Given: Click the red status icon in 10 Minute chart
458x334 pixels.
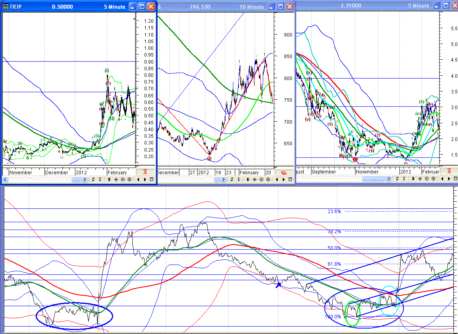Looking at the screenshot, I should point(283,173).
